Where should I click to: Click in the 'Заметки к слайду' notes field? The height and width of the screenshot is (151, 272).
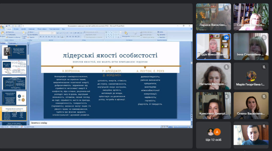coord(110,123)
